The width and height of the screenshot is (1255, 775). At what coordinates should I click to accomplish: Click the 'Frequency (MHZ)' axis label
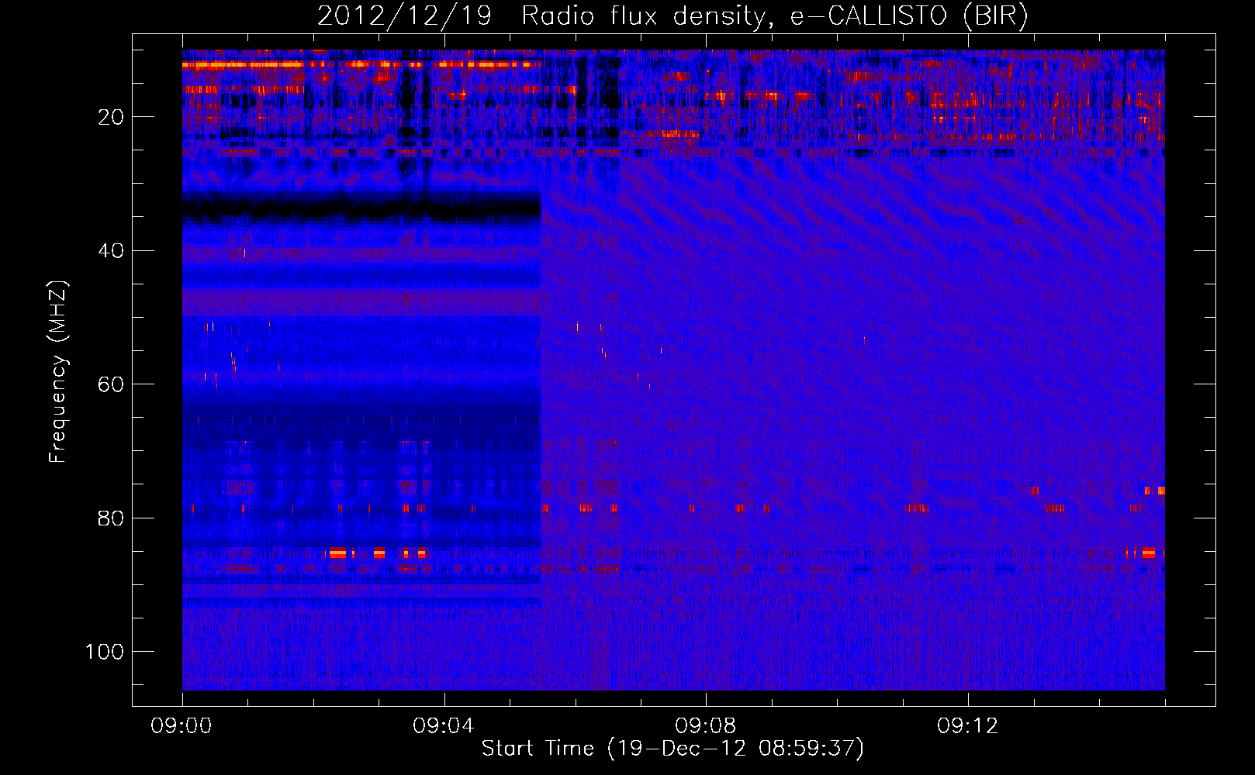click(58, 372)
